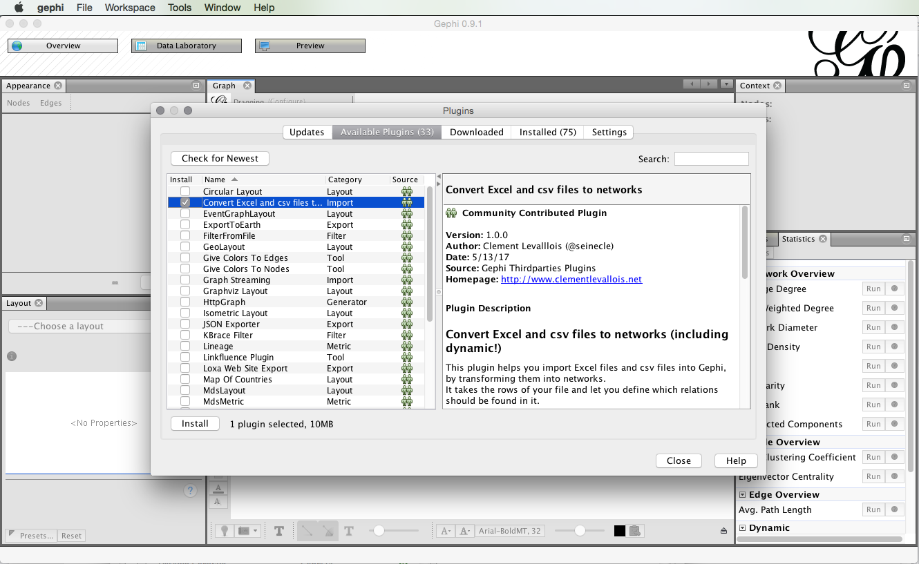Tick the GeoLayout install checkbox
The height and width of the screenshot is (564, 919).
point(185,246)
